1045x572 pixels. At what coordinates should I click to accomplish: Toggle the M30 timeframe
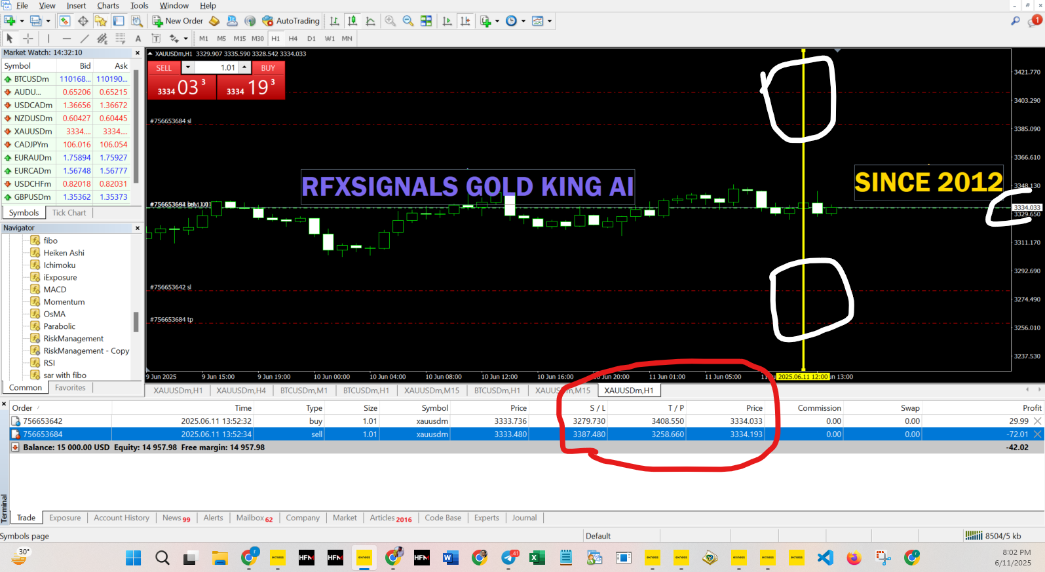[257, 39]
